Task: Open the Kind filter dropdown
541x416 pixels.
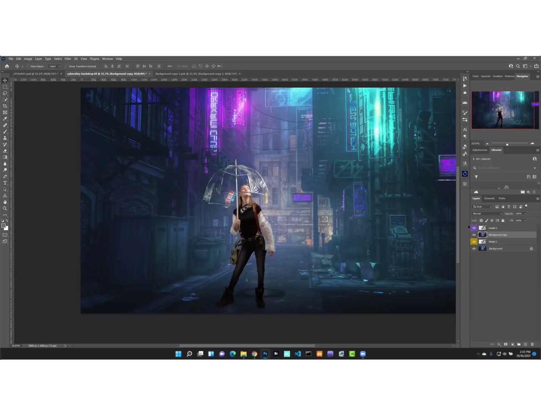Action: click(482, 206)
